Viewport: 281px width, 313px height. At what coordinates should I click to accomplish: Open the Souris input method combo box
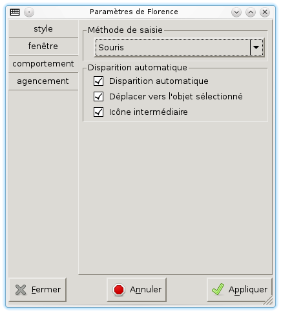pyautogui.click(x=179, y=48)
